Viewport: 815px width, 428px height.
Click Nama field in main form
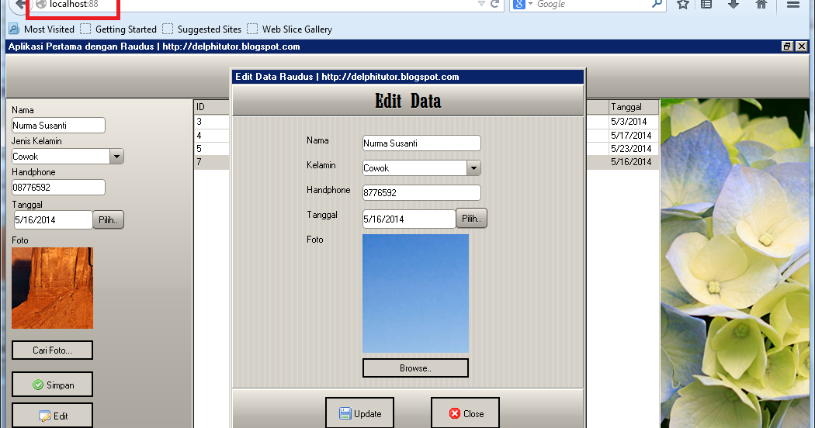[x=58, y=125]
